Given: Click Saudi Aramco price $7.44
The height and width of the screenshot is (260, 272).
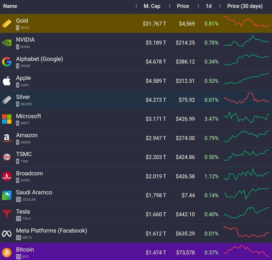Looking at the screenshot, I should [x=188, y=195].
